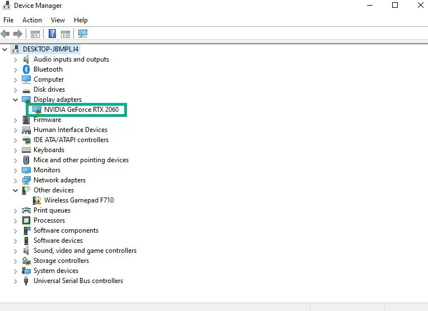Select IDE ATA/ATAPI controllers label
Image resolution: width=428 pixels, height=311 pixels.
pos(71,140)
